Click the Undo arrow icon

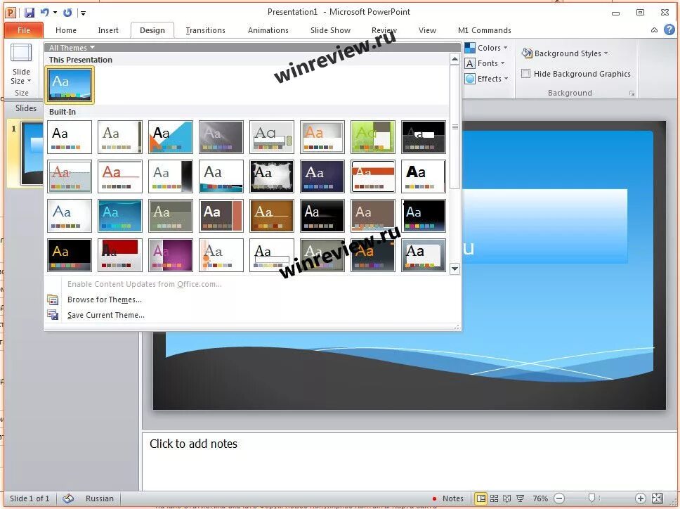[44, 13]
